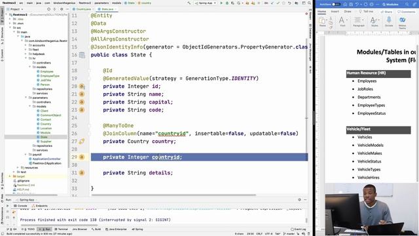419x236 pixels.
Task: Open Run panel settings gear
Action: (x=300, y=199)
